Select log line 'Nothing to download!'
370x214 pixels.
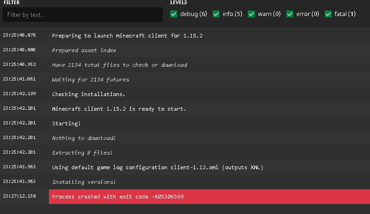pyautogui.click(x=84, y=138)
